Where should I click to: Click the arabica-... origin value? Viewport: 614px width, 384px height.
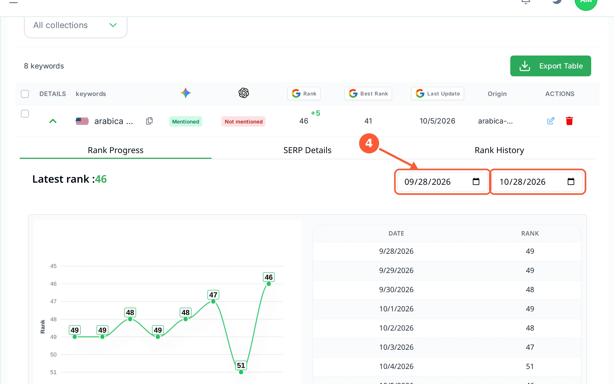pos(495,121)
